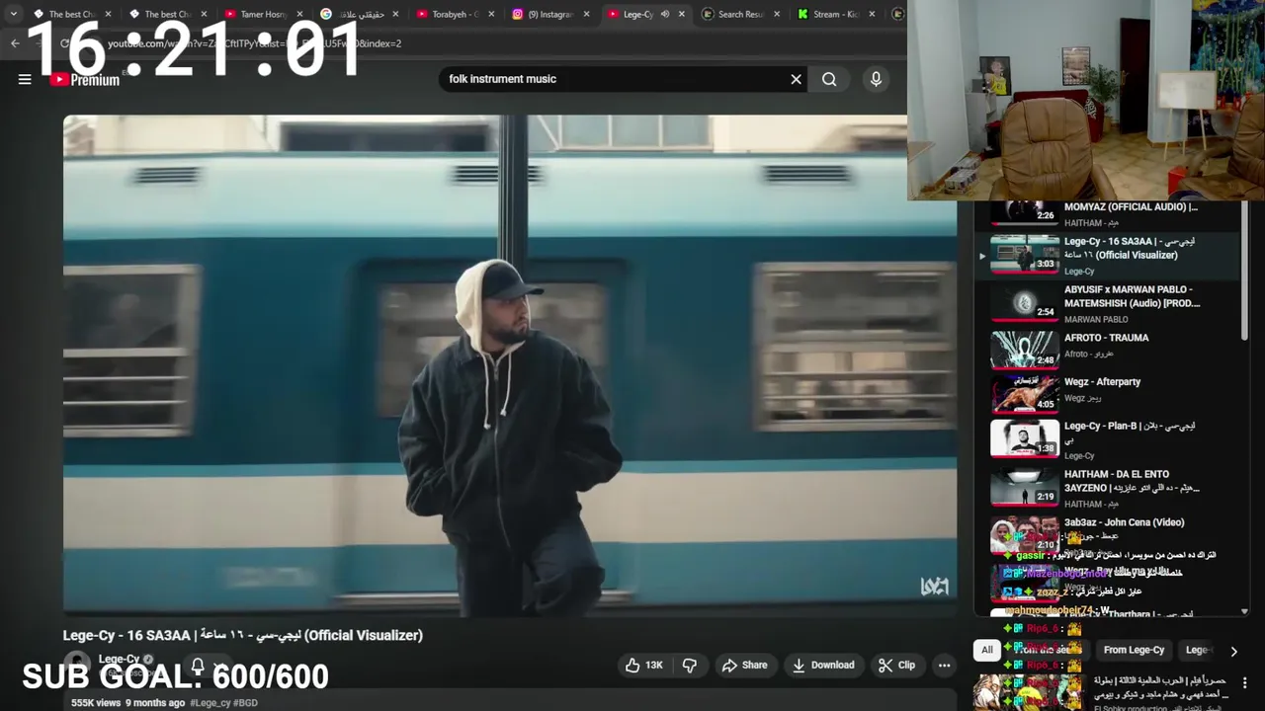
Task: Select current Lege-Cy 16 SA3AA playlist thumbnail
Action: pos(1025,254)
